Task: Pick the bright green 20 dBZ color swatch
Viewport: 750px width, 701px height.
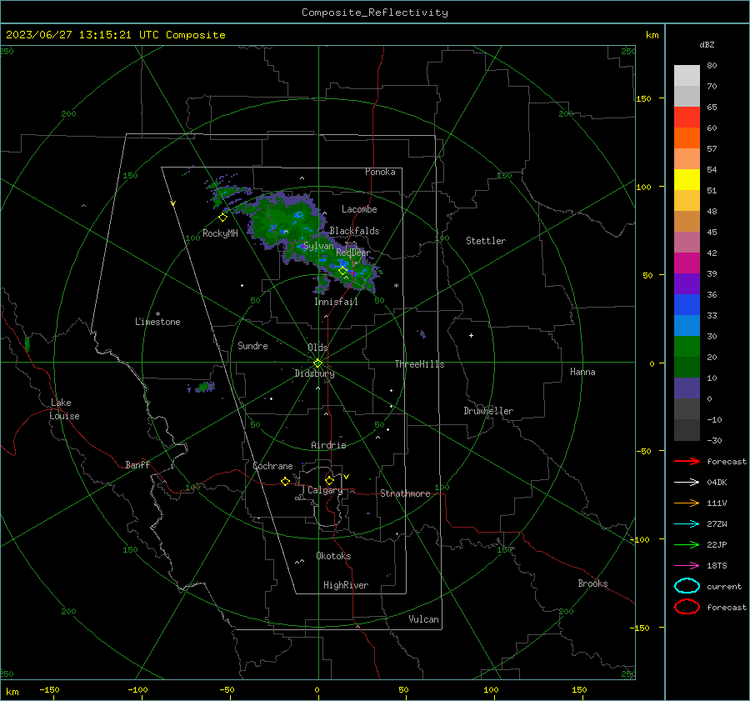Action: (x=687, y=347)
